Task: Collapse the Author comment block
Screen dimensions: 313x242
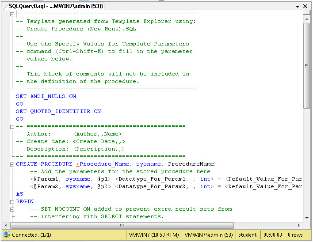Action: [x=12, y=127]
